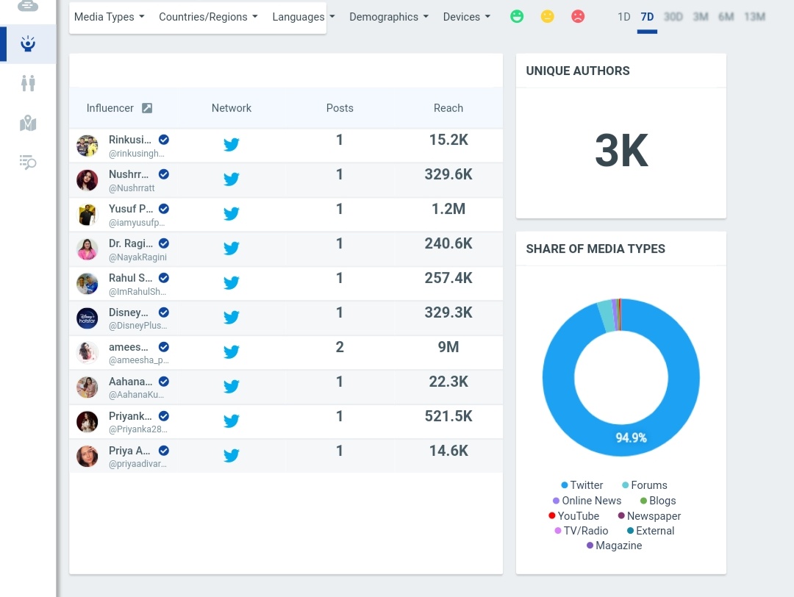Expand the Countries/Regions filter
This screenshot has height=597, width=794.
point(208,16)
